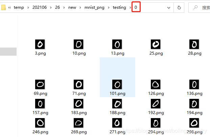Click the search magnifier icon
Screen dimensions: 210x137
tap(195, 7)
